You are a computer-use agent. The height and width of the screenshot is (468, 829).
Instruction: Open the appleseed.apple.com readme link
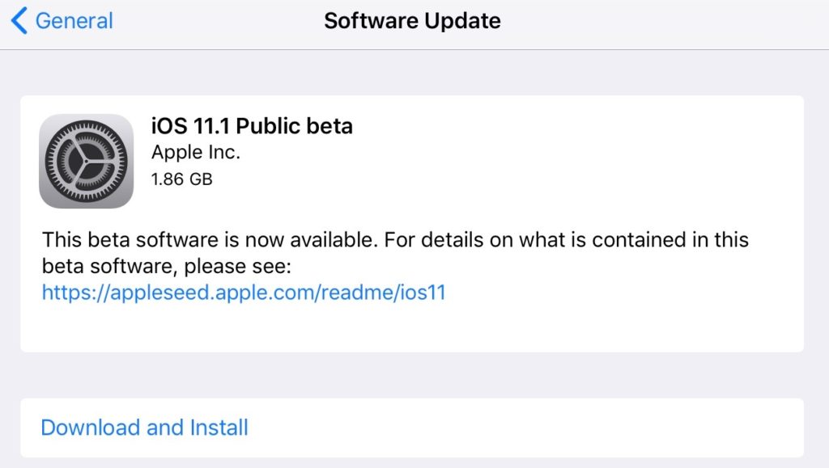tap(244, 293)
